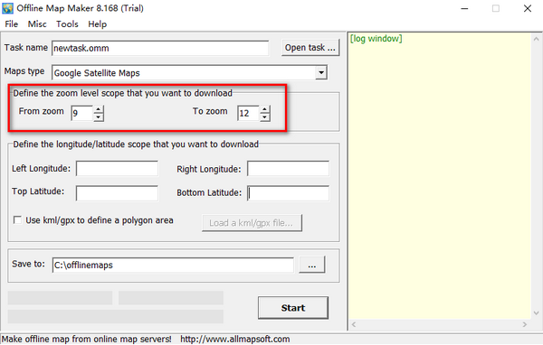Open the Help menu
Screen dimensions: 543x345
[x=98, y=24]
